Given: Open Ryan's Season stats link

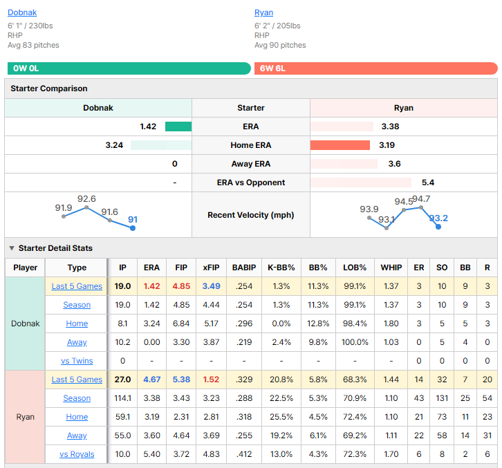Looking at the screenshot, I should point(77,398).
